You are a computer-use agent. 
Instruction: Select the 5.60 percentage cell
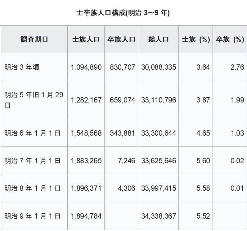point(203,161)
